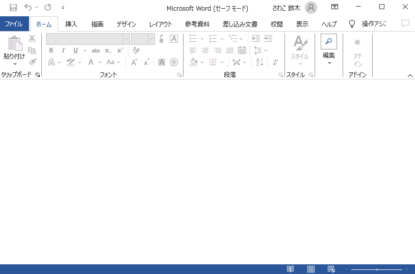Click the enclosed character 字 icon
The image size is (415, 274).
[174, 62]
